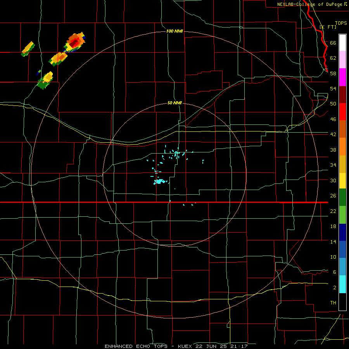Viewport: 349px width, 349px height.
Task: Click the white swatch in TOPS legend
Action: [342, 43]
